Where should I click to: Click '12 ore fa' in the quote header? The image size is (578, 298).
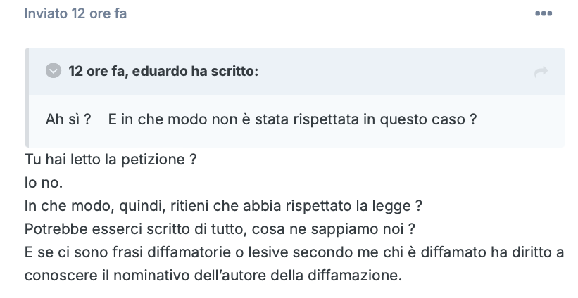98,71
